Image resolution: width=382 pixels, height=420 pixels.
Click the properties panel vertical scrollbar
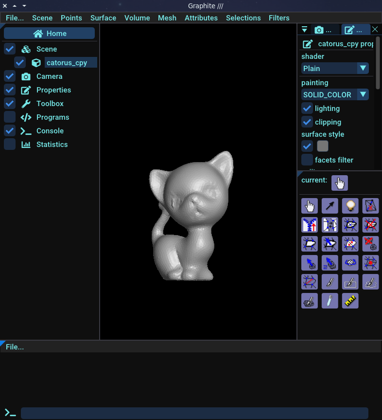click(378, 63)
